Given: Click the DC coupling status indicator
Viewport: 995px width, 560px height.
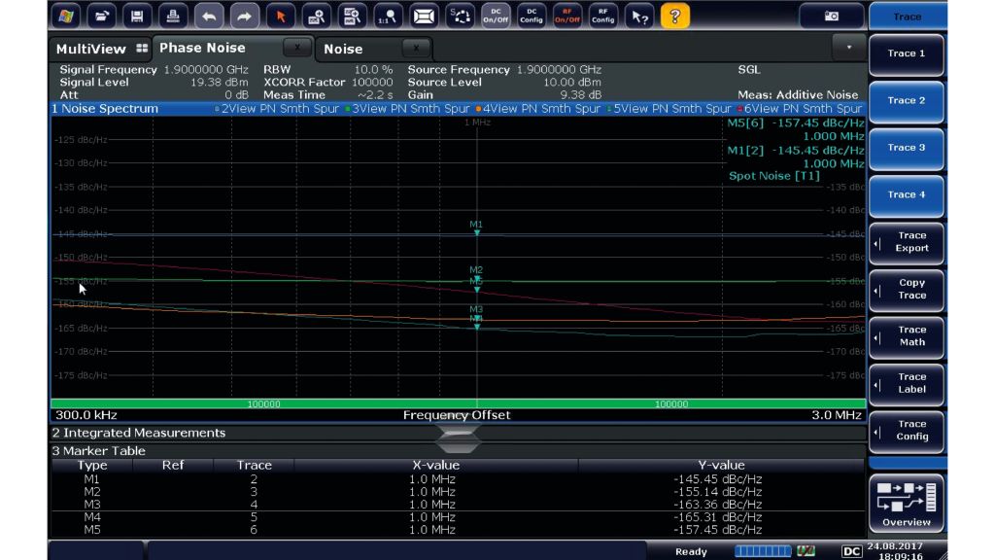Looking at the screenshot, I should coord(851,552).
